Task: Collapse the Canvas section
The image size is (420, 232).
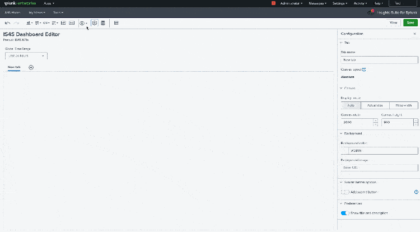Action: 342,88
